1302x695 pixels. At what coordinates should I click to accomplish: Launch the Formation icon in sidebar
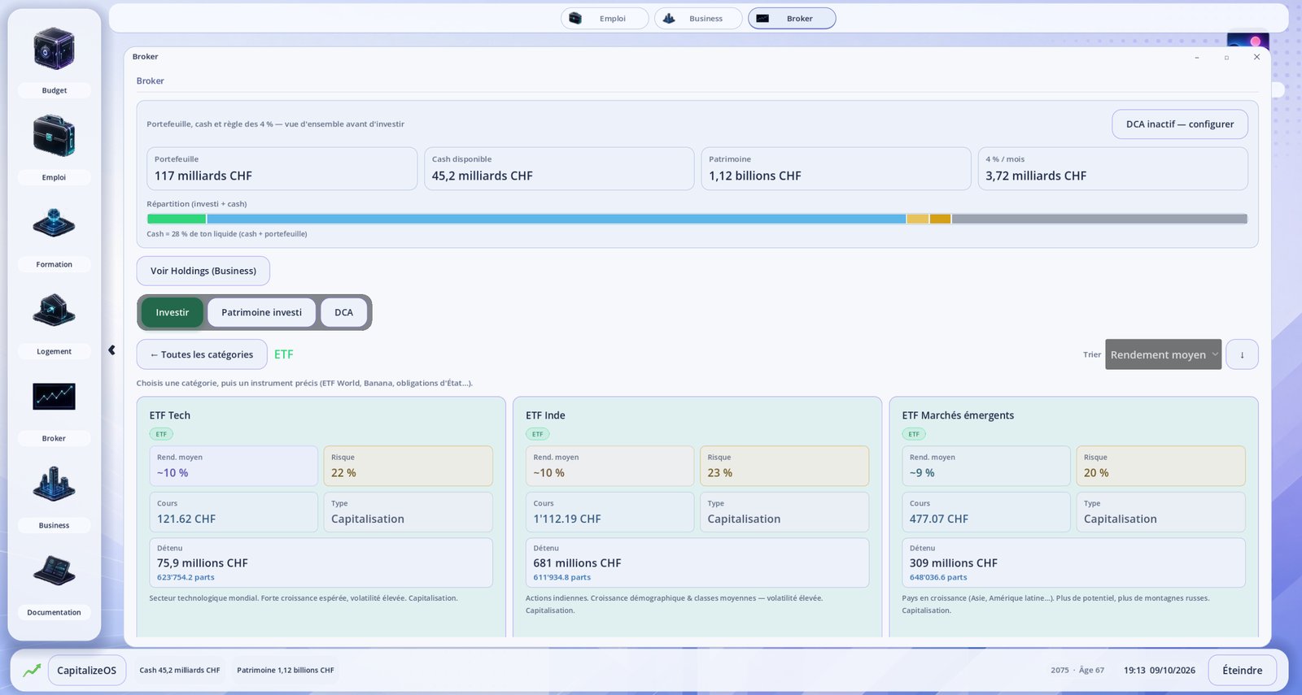[54, 223]
